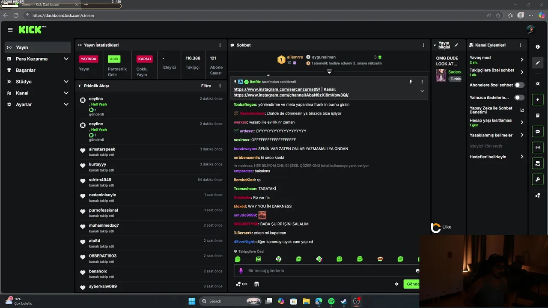Expand Takipçilere özel sohbet arrow
This screenshot has height=308, width=548.
(x=522, y=72)
